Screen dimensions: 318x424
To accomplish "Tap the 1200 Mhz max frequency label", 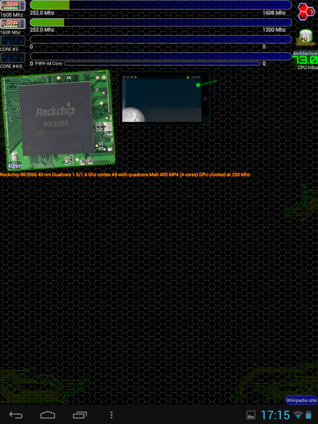I will [274, 30].
